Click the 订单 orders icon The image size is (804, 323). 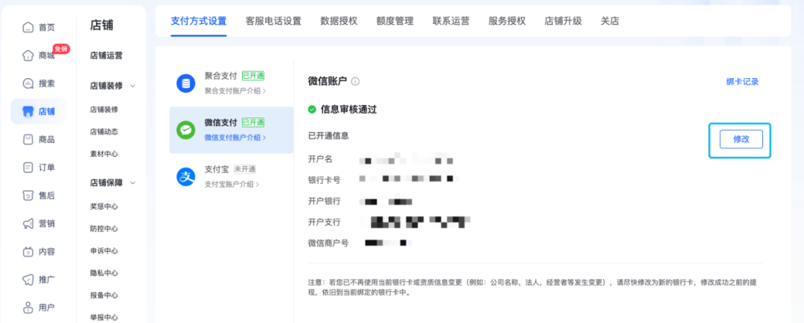pos(28,167)
